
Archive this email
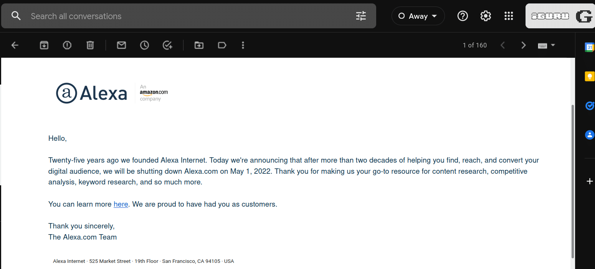click(x=44, y=45)
